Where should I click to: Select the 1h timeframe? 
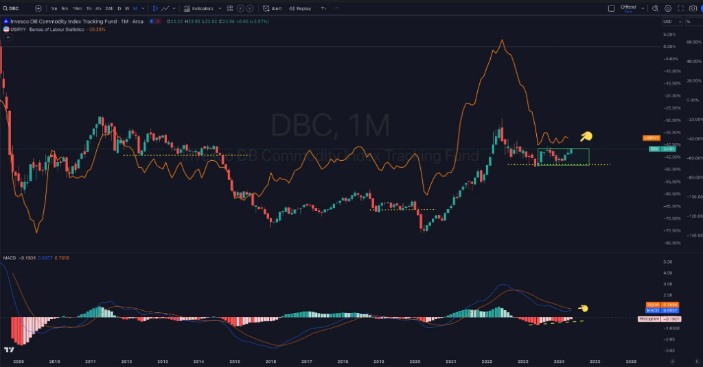coord(89,8)
